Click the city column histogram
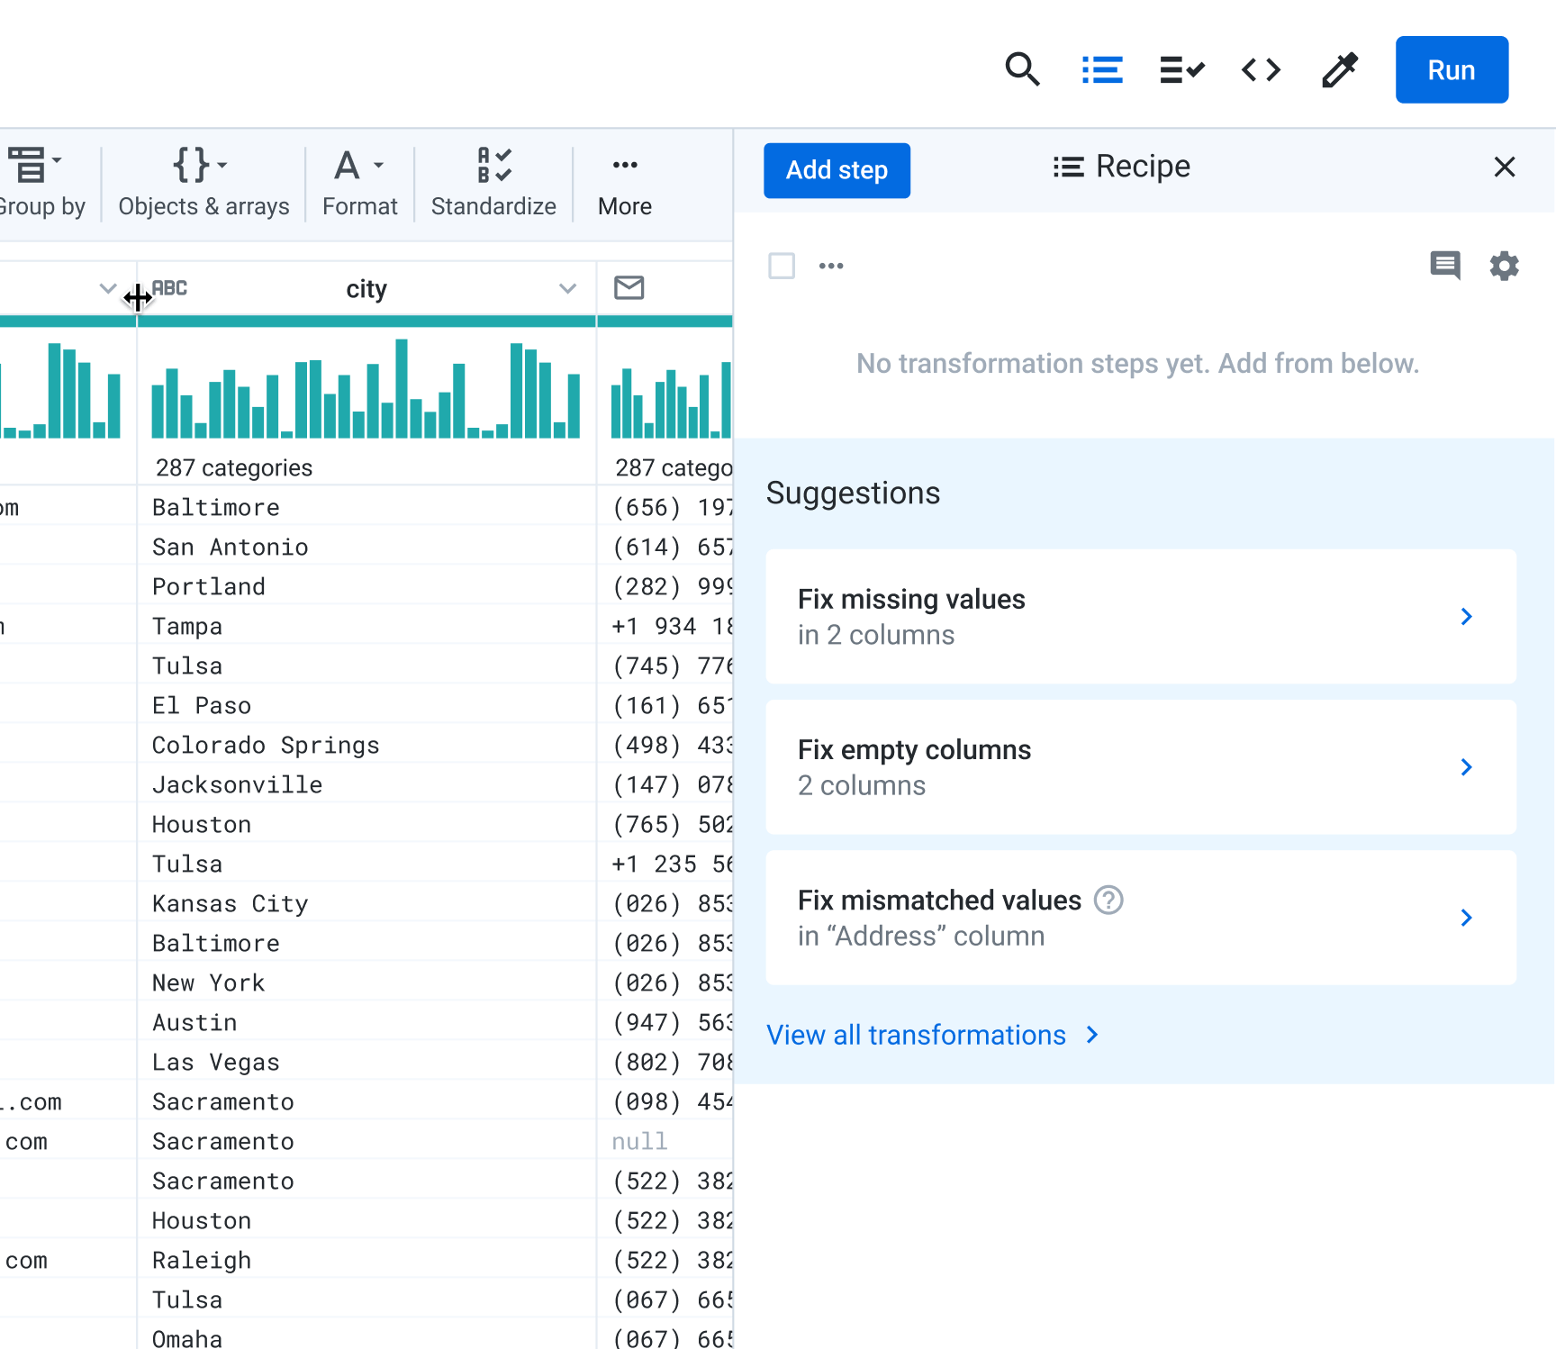Viewport: 1556px width, 1349px height. (366, 388)
